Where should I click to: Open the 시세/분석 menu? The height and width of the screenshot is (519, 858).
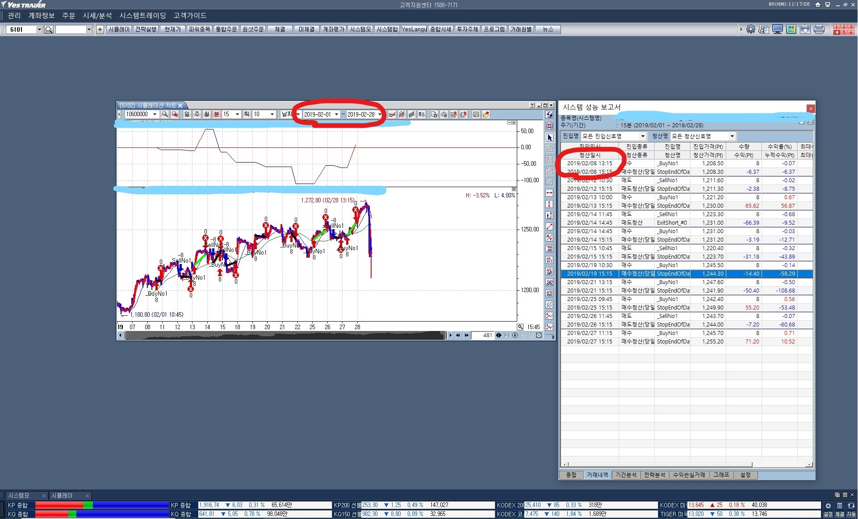pyautogui.click(x=97, y=16)
